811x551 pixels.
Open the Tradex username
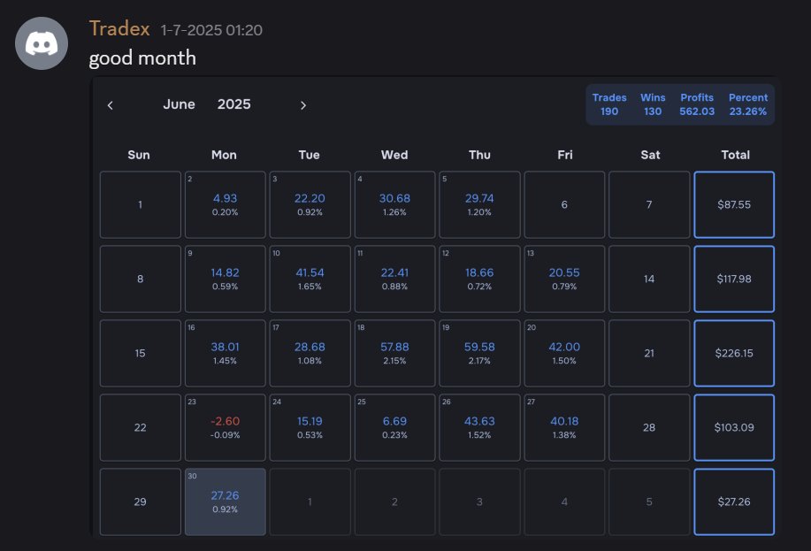119,29
